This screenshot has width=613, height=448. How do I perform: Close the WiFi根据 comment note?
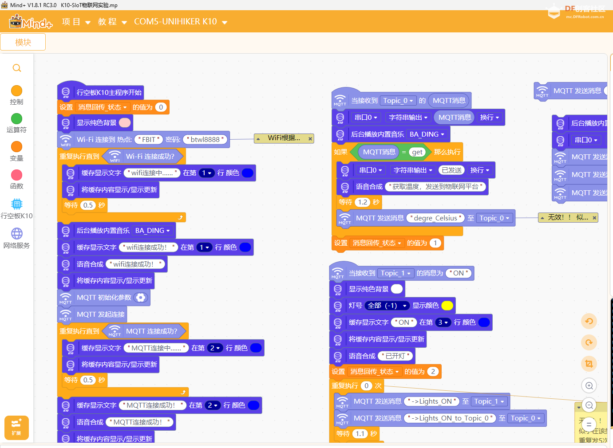coord(310,139)
